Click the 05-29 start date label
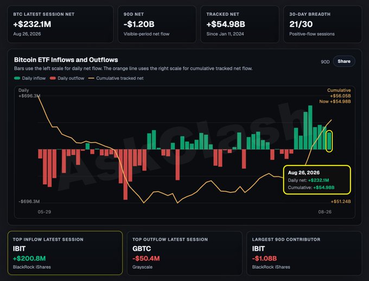Image resolution: width=369 pixels, height=281 pixels. coord(44,212)
